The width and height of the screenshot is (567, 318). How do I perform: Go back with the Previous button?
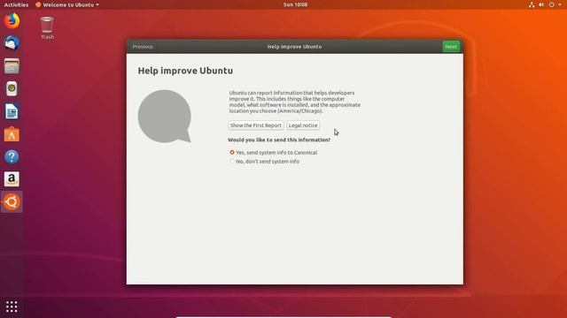coord(143,47)
